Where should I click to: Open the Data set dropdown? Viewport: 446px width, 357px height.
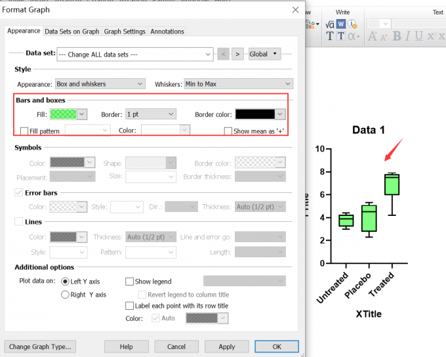tap(135, 54)
